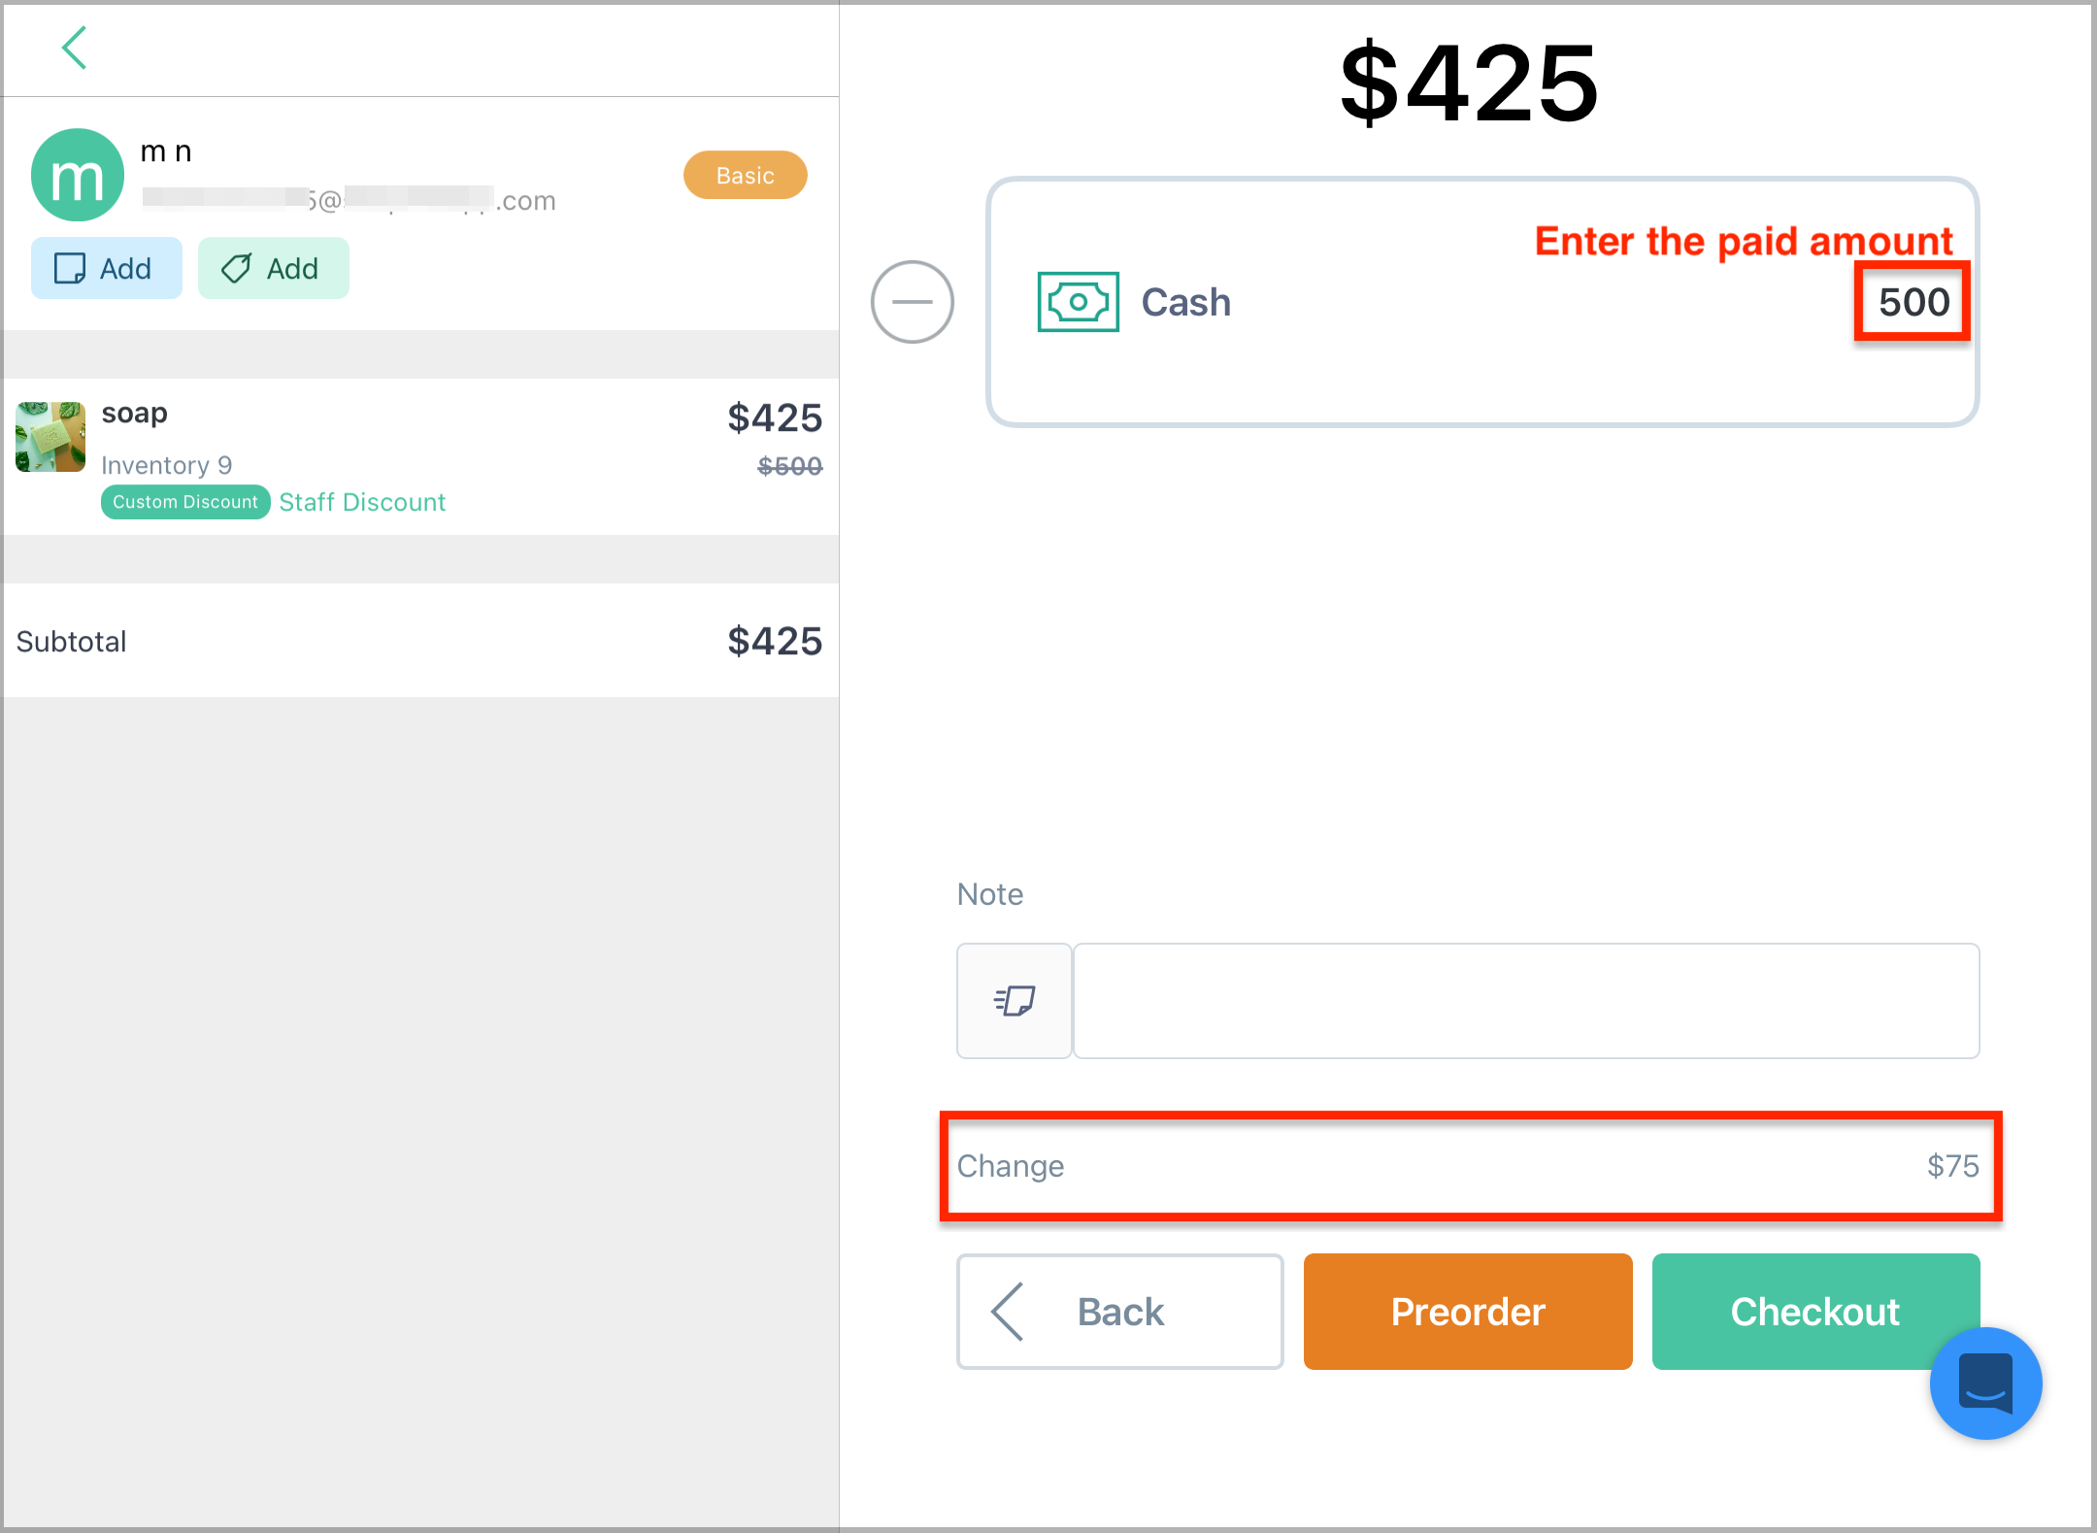The width and height of the screenshot is (2097, 1533).
Task: Add a customer note with blue Add
Action: [107, 268]
